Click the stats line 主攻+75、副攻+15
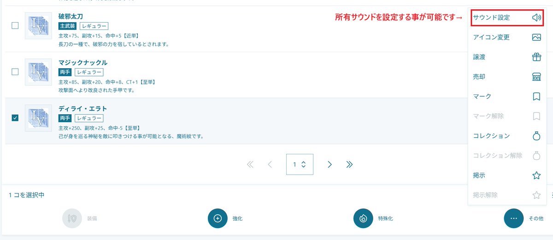This screenshot has height=240, width=553. [99, 35]
